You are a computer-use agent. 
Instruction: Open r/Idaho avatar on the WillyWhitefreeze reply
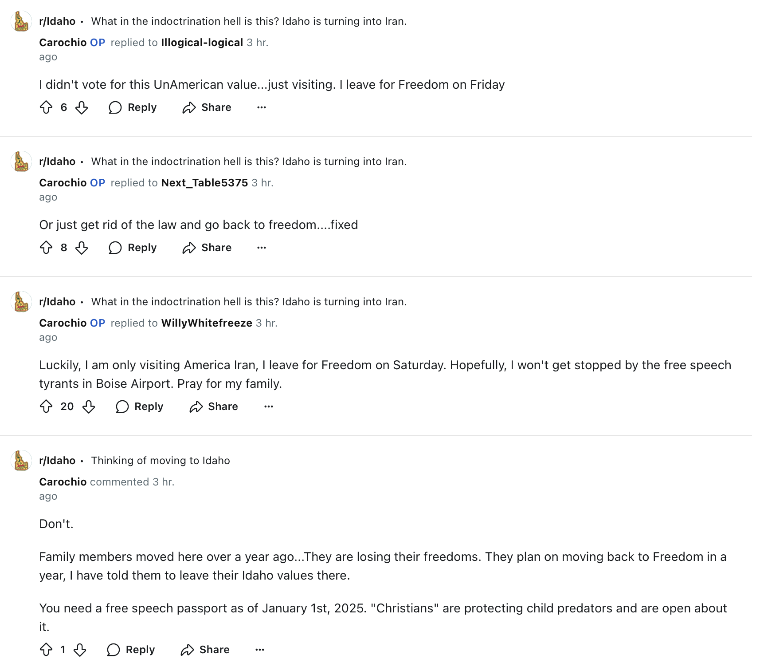click(21, 302)
